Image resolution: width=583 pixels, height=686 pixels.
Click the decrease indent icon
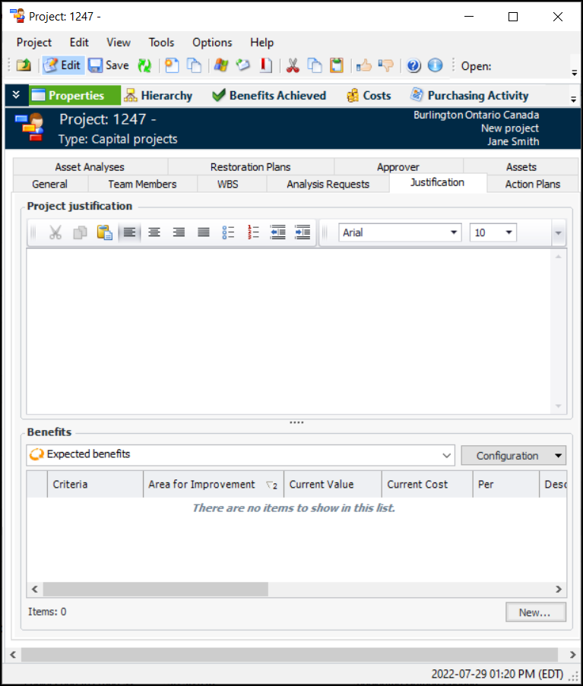[x=278, y=232]
